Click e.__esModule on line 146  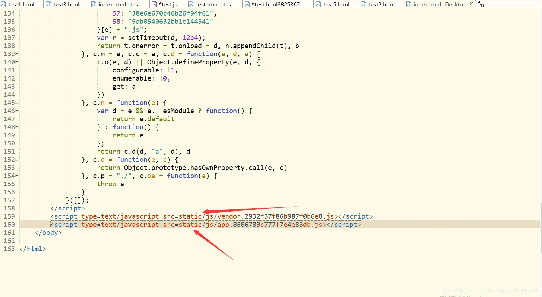coord(171,111)
